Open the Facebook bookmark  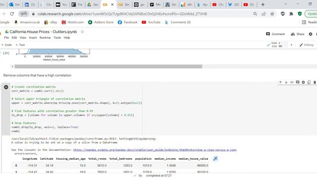click(128, 22)
